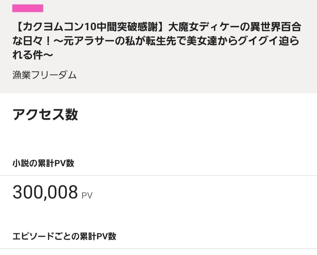Click the 300,008 cumulative view count
Viewport: 317px width, 255px height.
[45, 192]
